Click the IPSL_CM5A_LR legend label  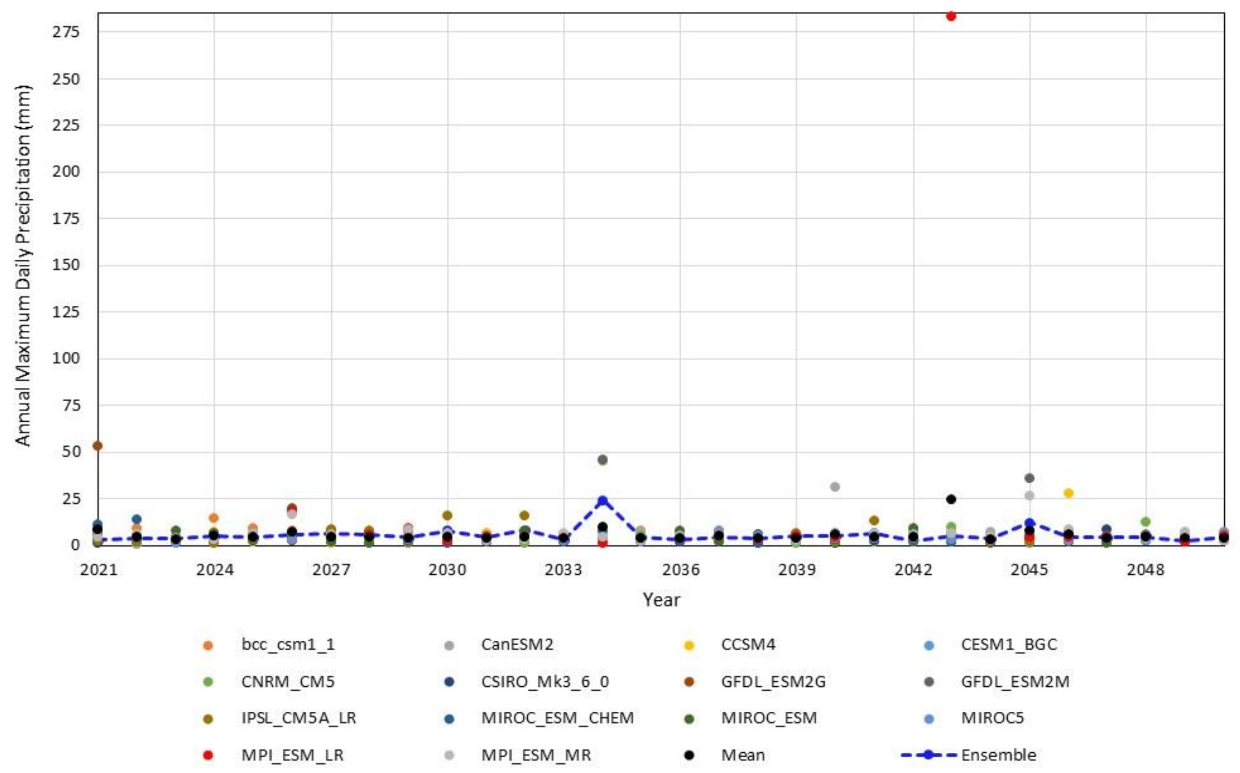tap(299, 718)
